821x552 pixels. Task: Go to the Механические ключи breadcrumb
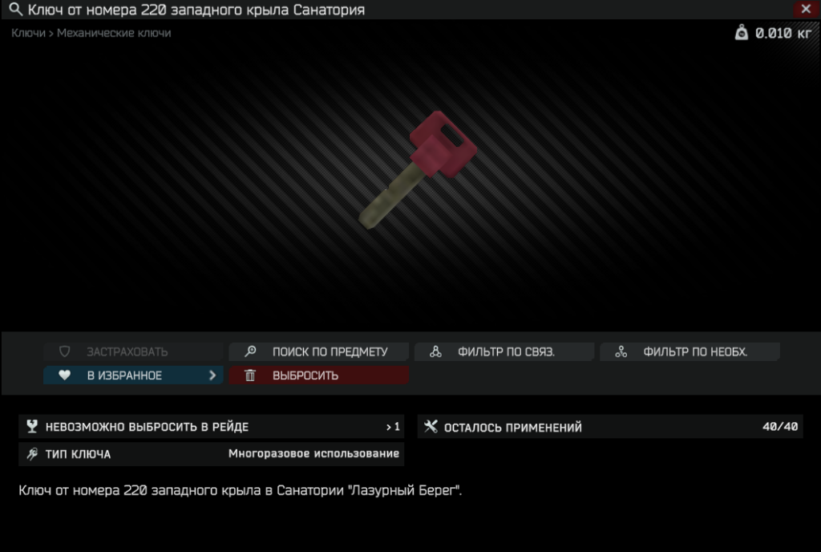click(114, 33)
